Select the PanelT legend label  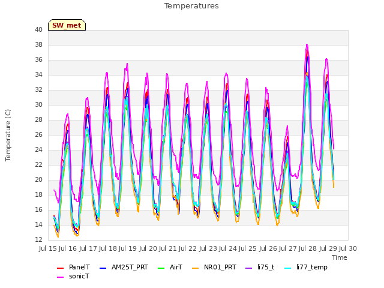79,267
